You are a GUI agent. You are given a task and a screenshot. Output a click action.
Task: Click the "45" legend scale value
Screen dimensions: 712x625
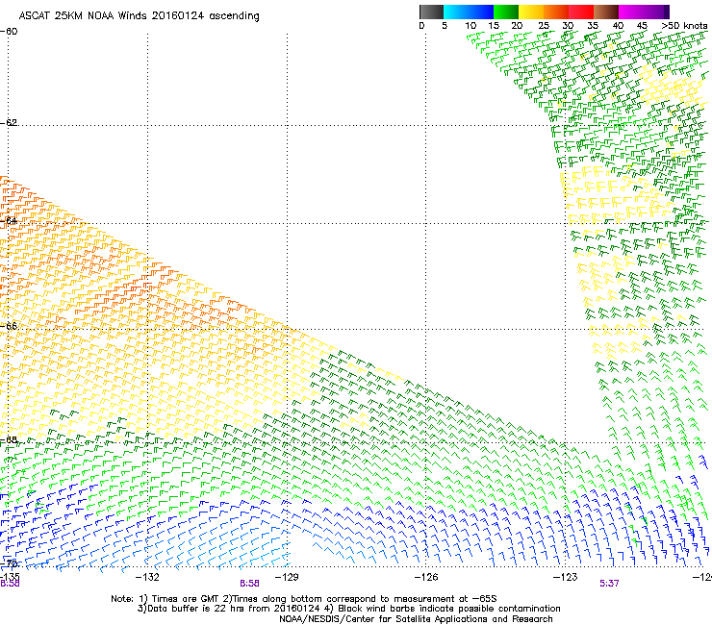[642, 26]
